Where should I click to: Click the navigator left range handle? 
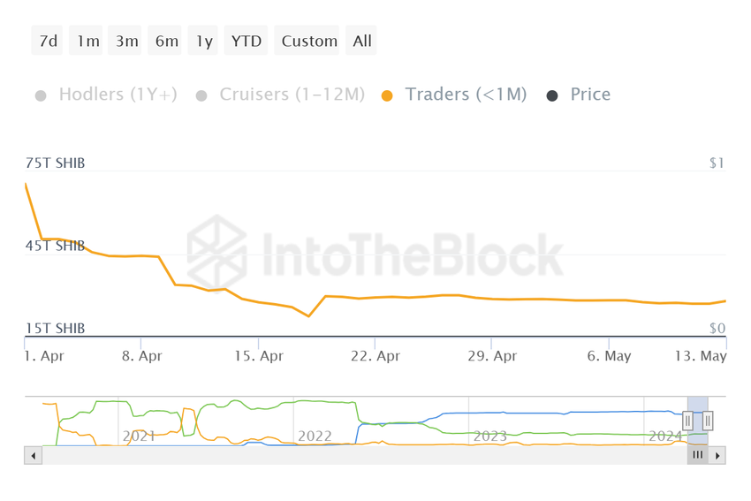[x=687, y=421]
